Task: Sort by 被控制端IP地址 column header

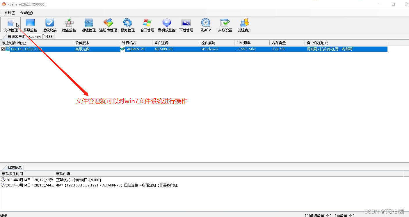Action: point(37,43)
